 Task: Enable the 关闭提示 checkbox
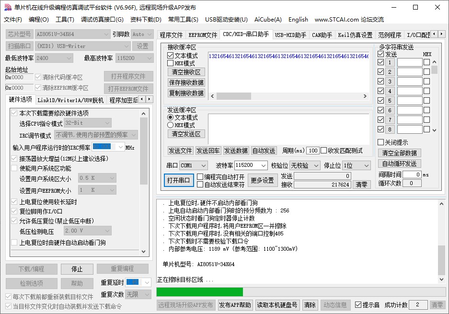[x=381, y=142]
